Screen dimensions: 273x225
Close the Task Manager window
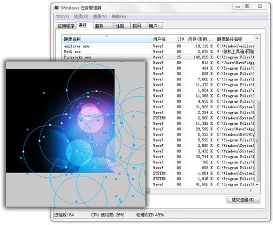point(260,6)
